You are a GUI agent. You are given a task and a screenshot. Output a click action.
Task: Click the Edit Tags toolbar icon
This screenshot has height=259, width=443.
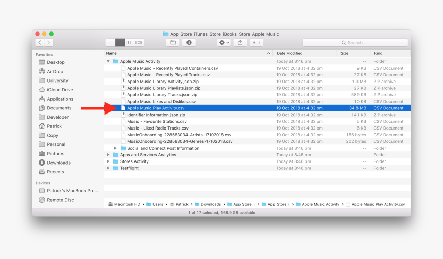tap(257, 43)
